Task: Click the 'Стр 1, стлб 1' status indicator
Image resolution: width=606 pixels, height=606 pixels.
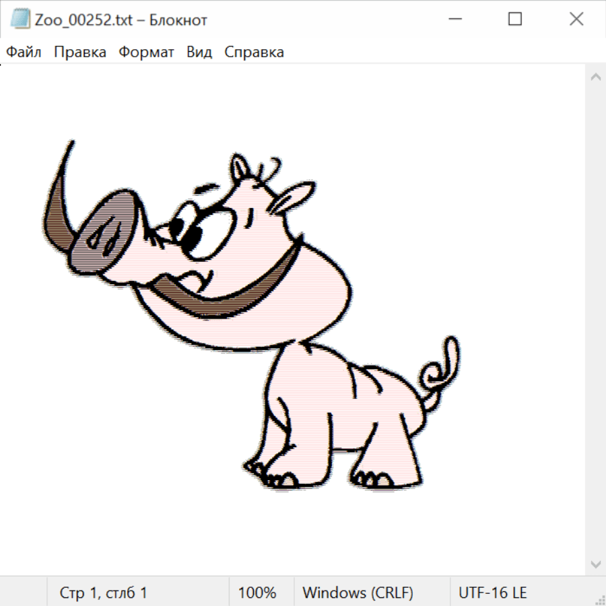Action: click(104, 593)
